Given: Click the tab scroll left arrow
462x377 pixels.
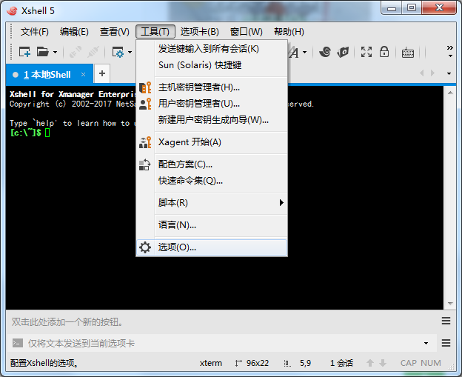Looking at the screenshot, I should pos(422,73).
